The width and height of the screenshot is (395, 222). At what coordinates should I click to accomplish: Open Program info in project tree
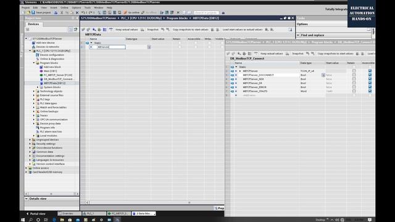pos(48,128)
